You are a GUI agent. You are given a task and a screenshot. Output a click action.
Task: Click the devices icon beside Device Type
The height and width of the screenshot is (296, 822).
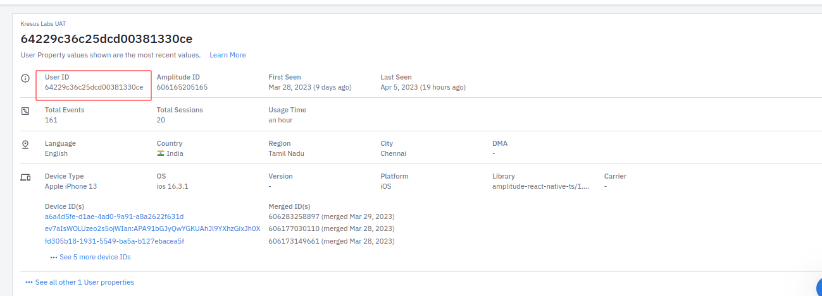[25, 177]
